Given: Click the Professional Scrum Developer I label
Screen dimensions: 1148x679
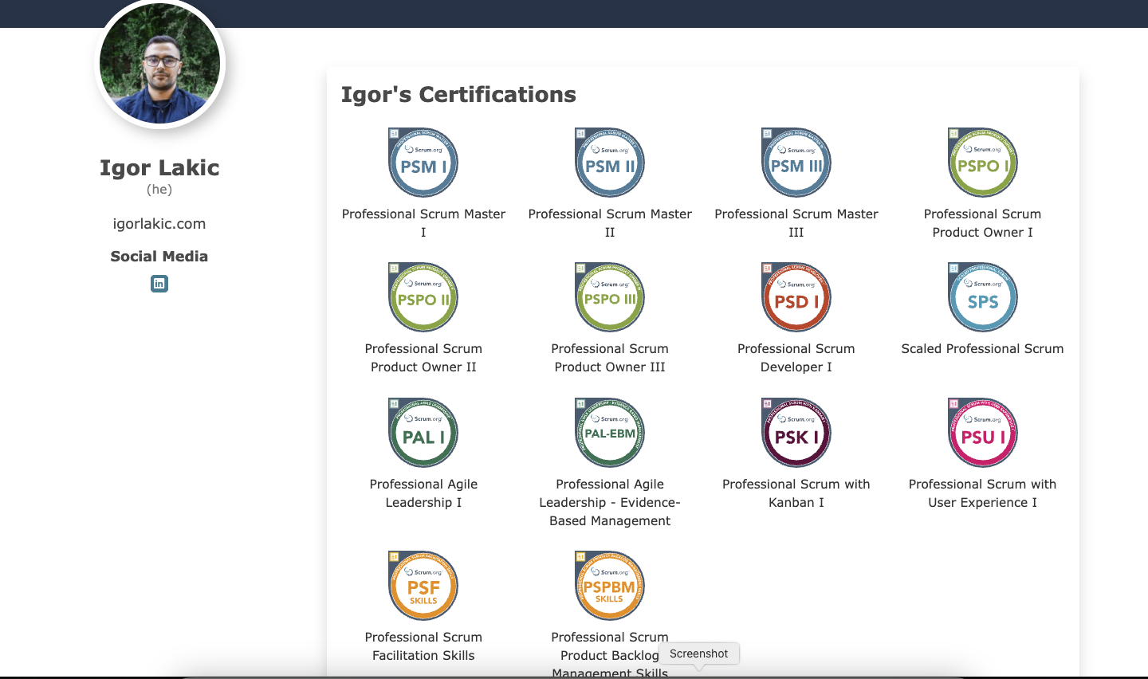Looking at the screenshot, I should [796, 358].
